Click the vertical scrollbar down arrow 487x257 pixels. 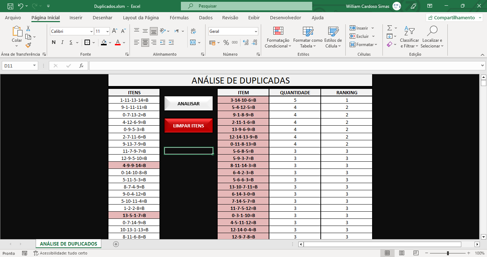point(484,236)
